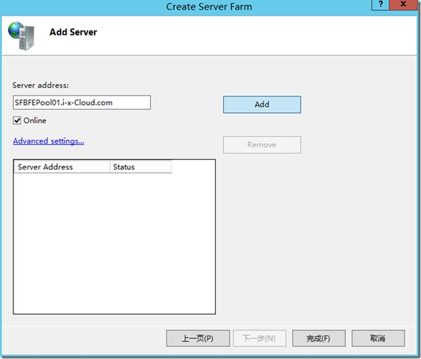Click the Server address input field
This screenshot has height=359, width=421.
click(x=82, y=103)
